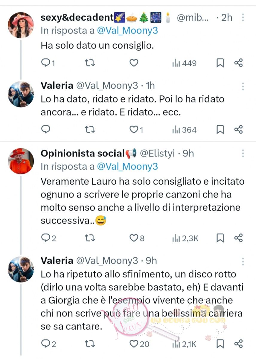Share the Opinionista social tweet
256x359 pixels.
point(238,238)
